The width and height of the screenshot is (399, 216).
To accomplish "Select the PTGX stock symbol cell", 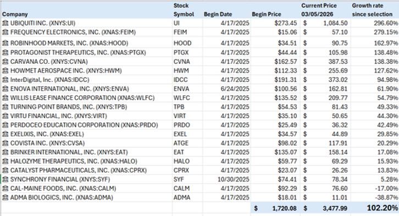I will pyautogui.click(x=187, y=53).
